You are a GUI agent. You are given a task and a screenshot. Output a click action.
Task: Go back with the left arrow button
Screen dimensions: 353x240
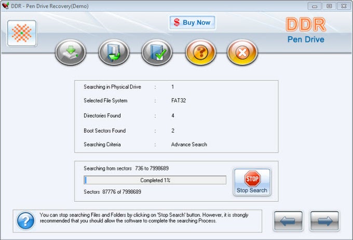(x=288, y=221)
